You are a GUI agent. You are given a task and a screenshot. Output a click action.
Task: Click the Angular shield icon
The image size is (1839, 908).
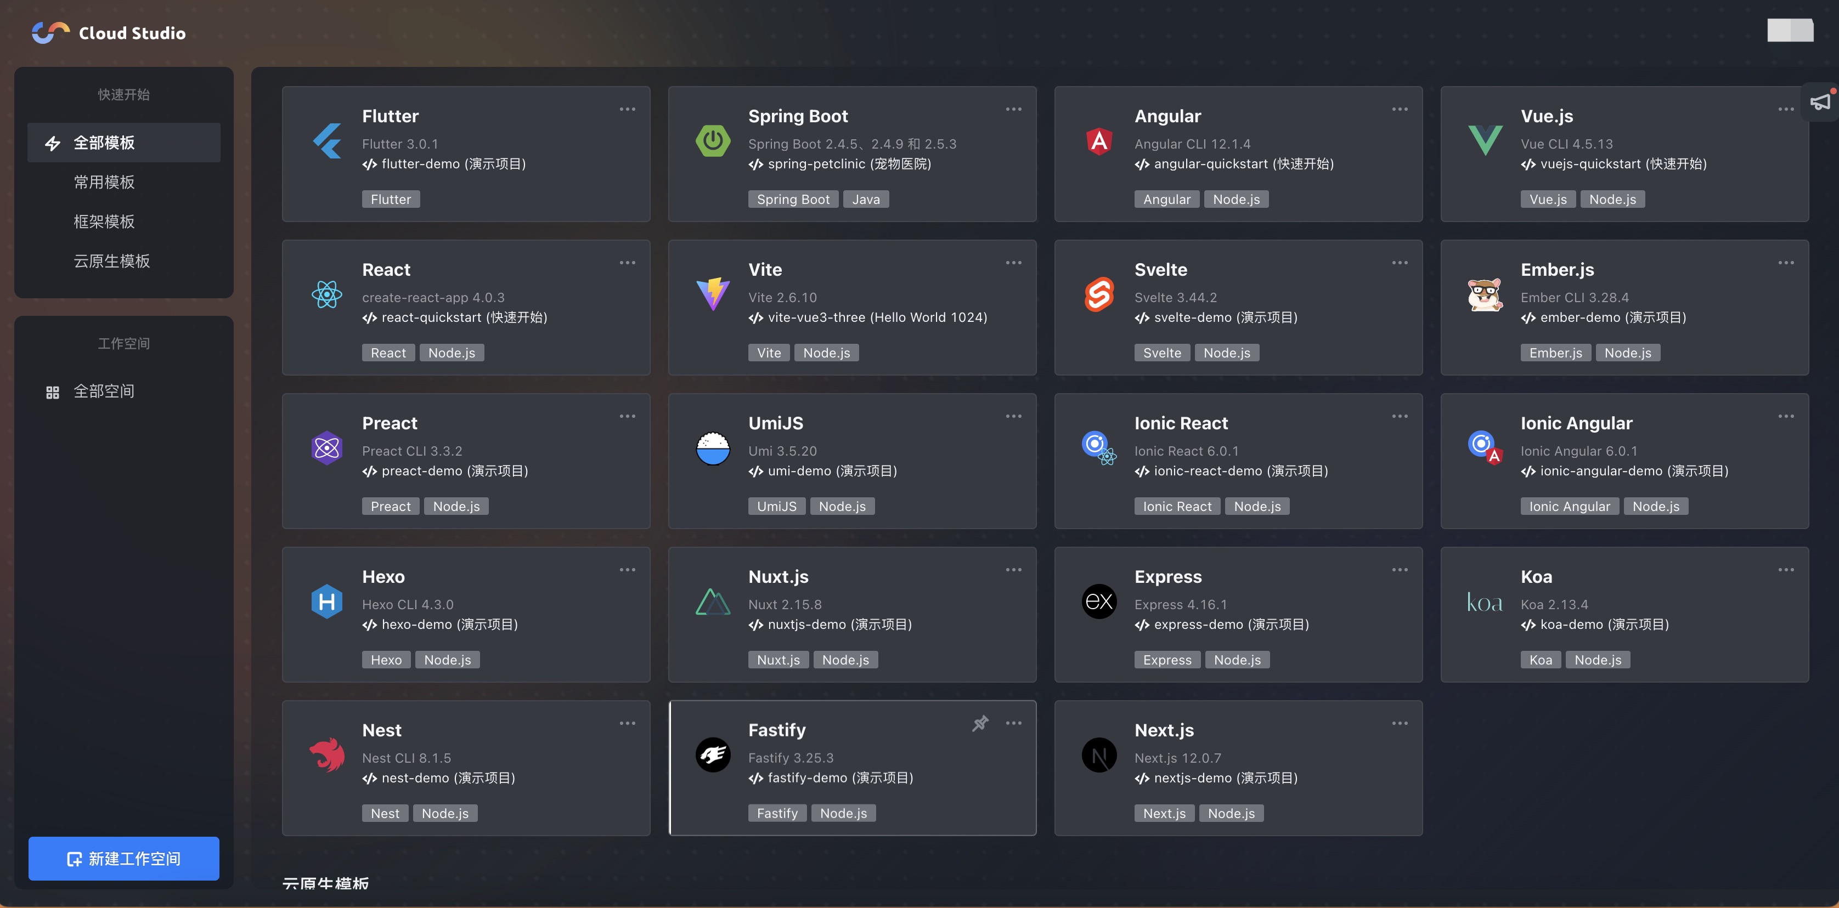[1099, 140]
